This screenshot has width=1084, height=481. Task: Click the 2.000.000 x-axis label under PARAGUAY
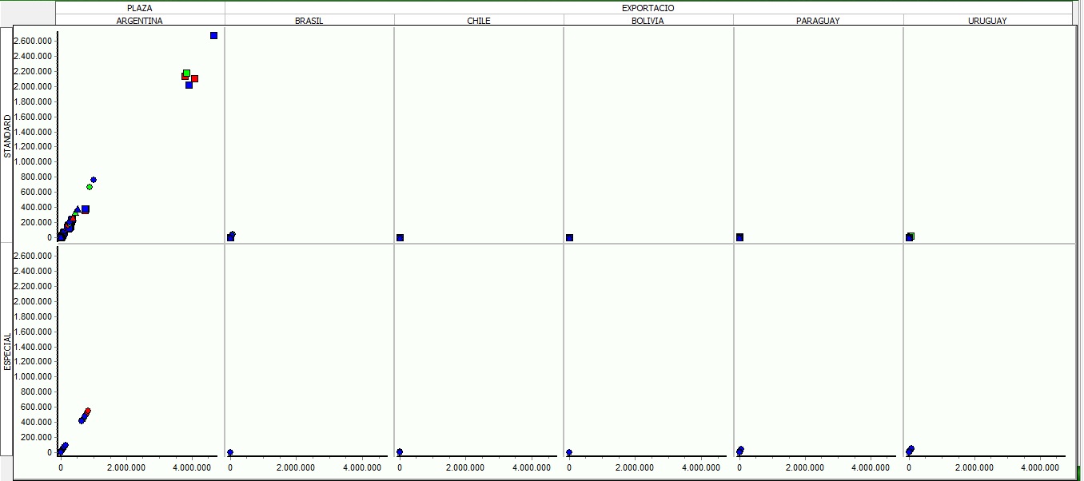coord(805,467)
